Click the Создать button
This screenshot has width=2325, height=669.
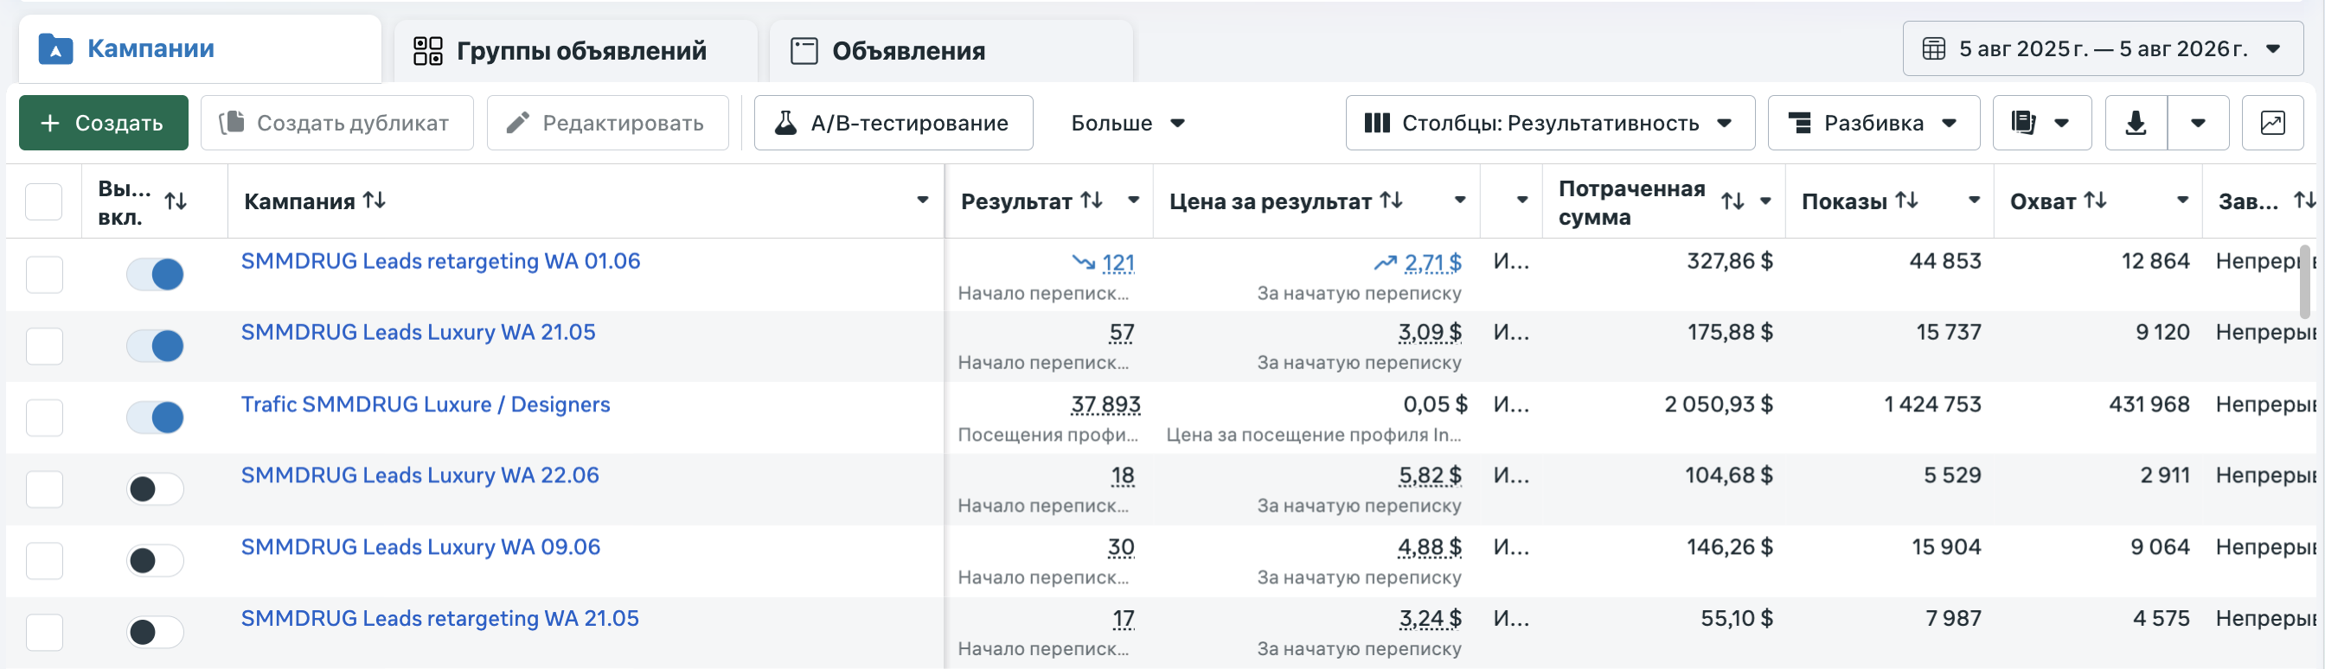(x=104, y=123)
